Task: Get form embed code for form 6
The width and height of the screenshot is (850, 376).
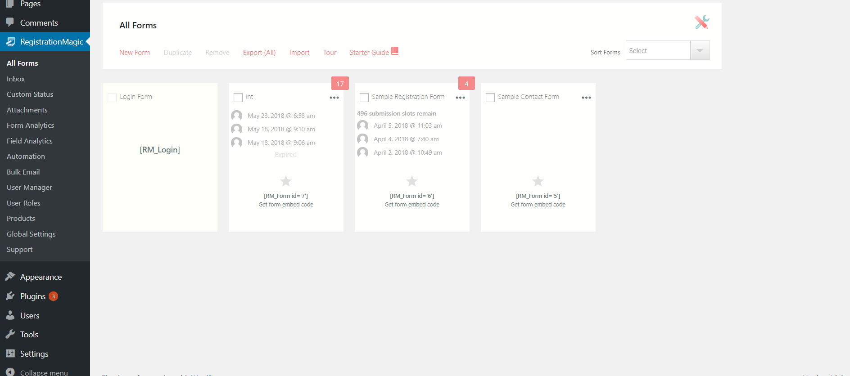Action: tap(411, 205)
